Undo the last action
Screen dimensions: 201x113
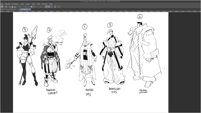[x=20, y=7]
